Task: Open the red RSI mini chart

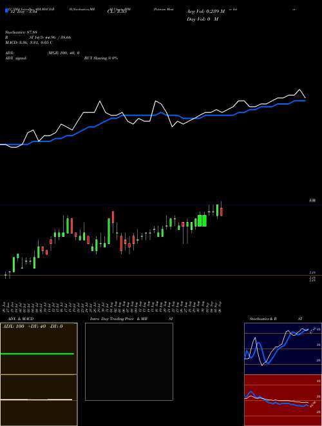Action: pos(283,400)
